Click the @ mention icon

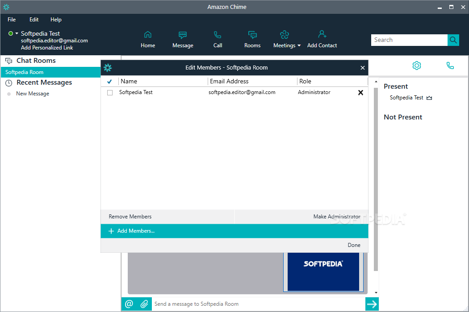(129, 304)
